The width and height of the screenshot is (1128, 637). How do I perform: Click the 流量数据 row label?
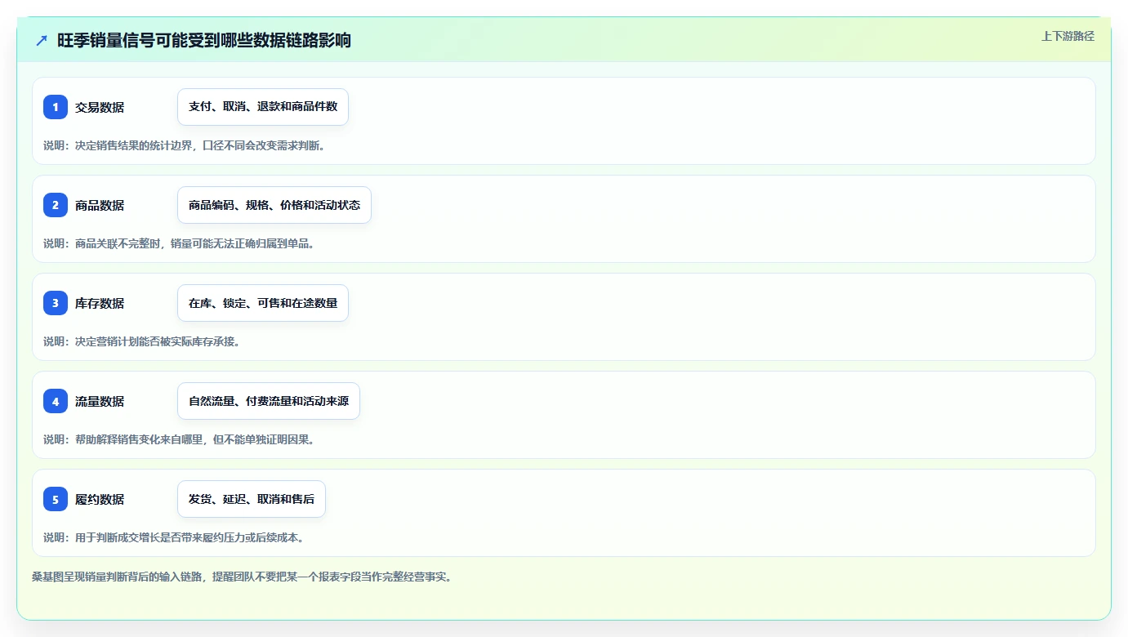tap(100, 401)
